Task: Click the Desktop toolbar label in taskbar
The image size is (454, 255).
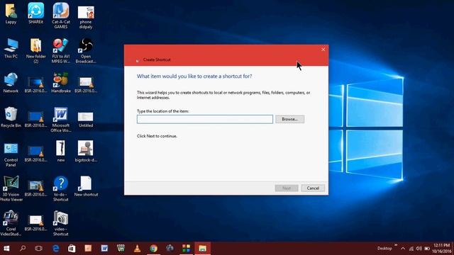Action: [x=384, y=249]
